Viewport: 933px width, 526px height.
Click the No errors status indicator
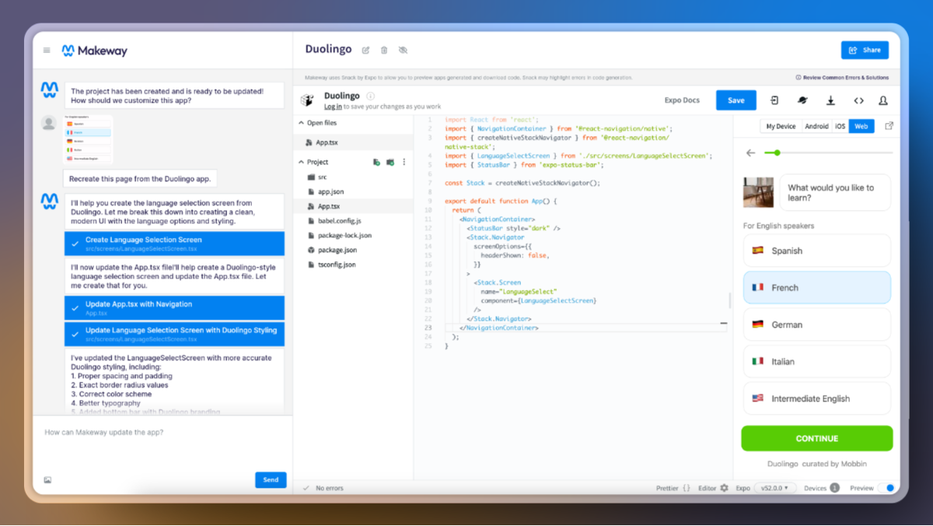click(x=323, y=488)
